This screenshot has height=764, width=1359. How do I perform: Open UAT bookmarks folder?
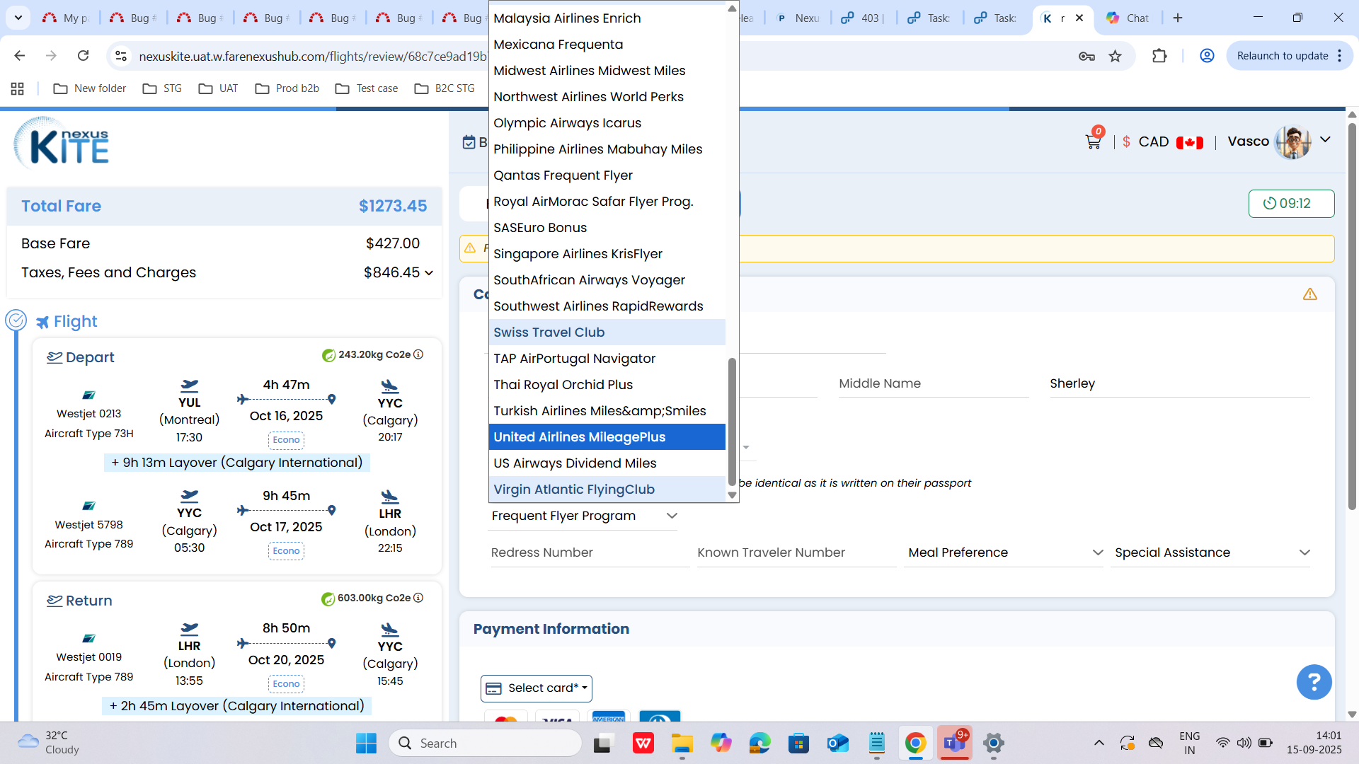pos(218,88)
